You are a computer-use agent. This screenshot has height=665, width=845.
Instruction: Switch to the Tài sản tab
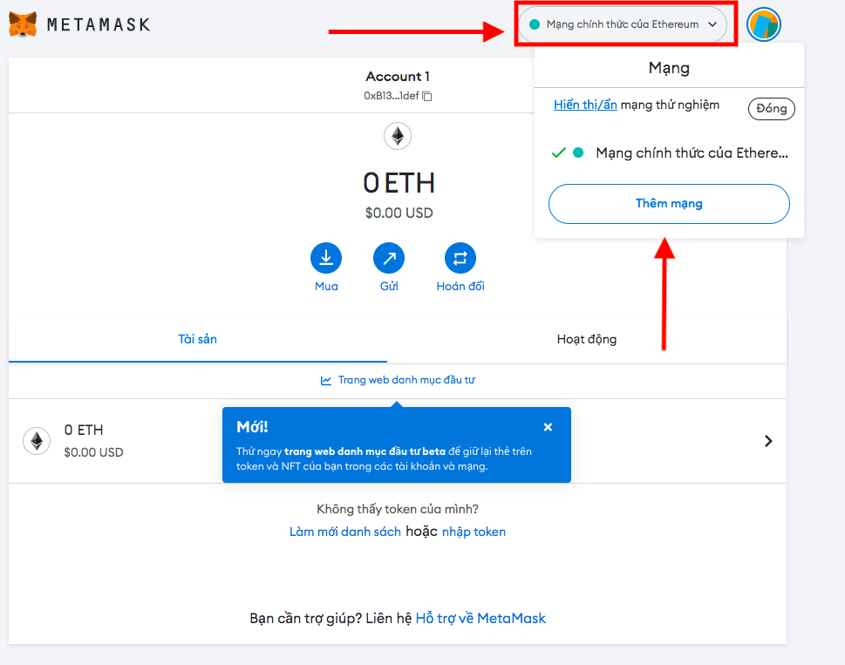tap(196, 339)
